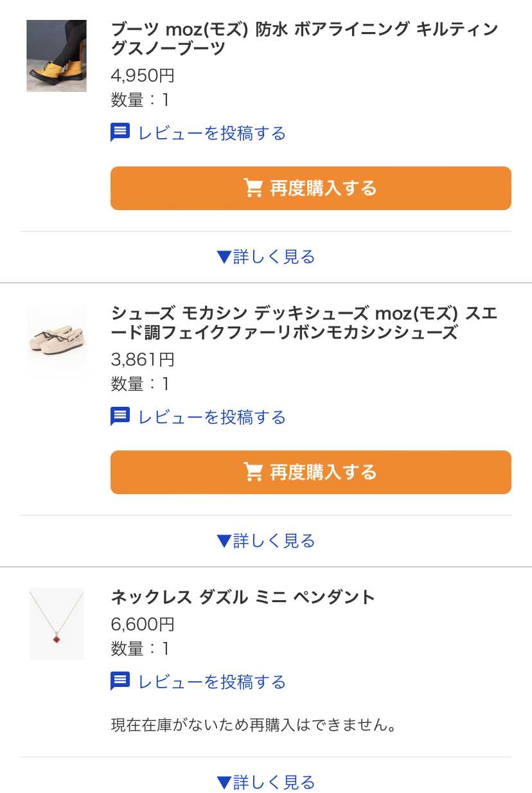Viewport: 532px width, 793px height.
Task: Click the cart icon in the moccasin 再度購入する button
Action: click(x=254, y=472)
